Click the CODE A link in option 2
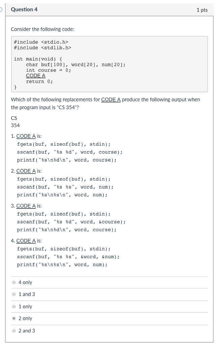This screenshot has width=222, height=346. click(26, 171)
